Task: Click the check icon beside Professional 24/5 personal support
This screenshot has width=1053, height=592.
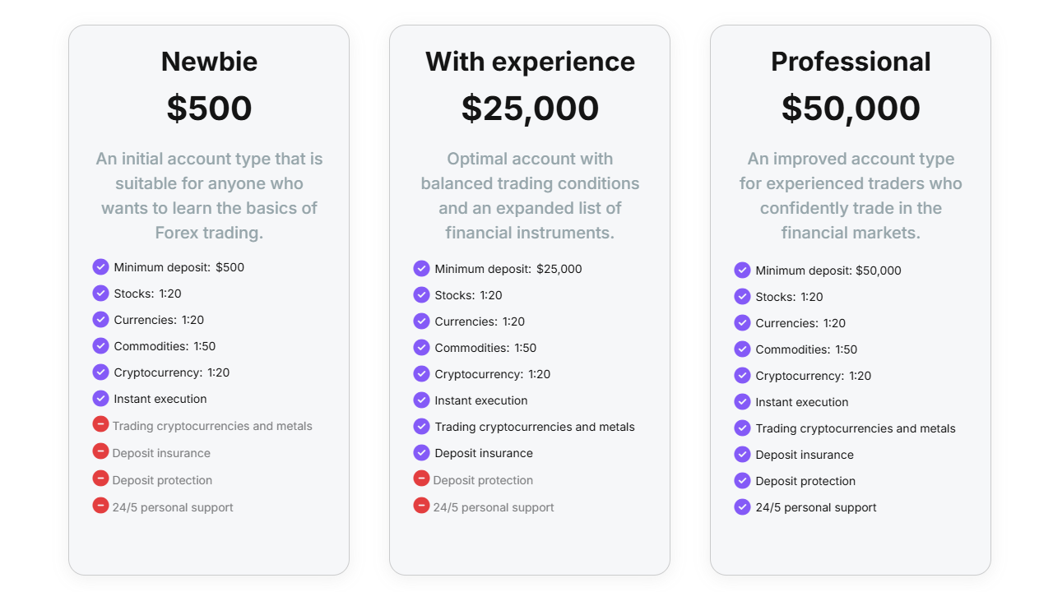Action: click(x=742, y=506)
